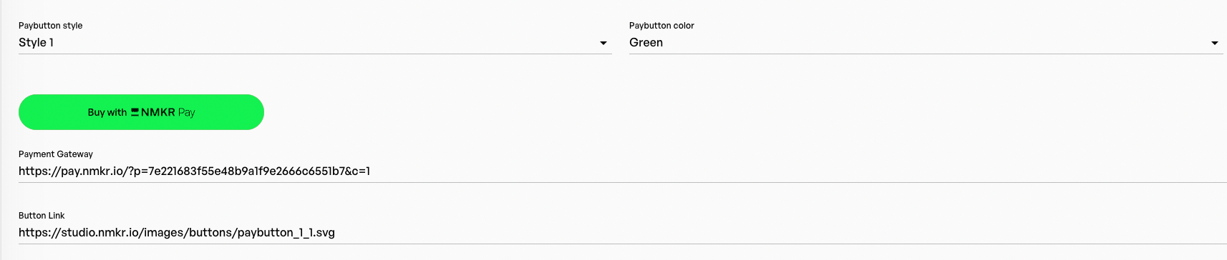The width and height of the screenshot is (1227, 260).
Task: Click the green Buy with NMKR Pay button
Action: tap(141, 112)
